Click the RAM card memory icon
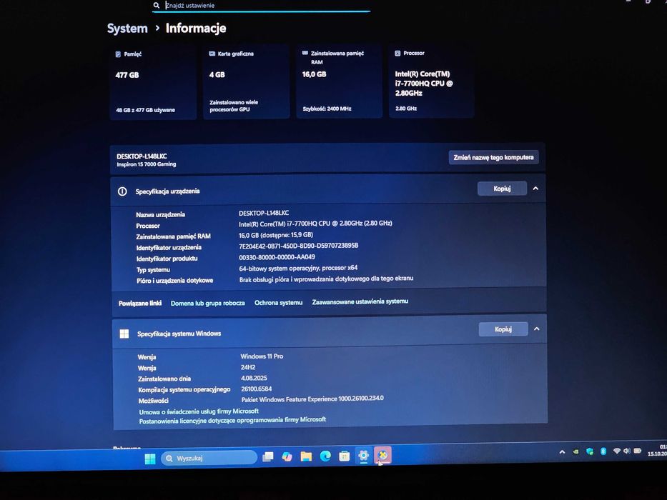 click(305, 53)
